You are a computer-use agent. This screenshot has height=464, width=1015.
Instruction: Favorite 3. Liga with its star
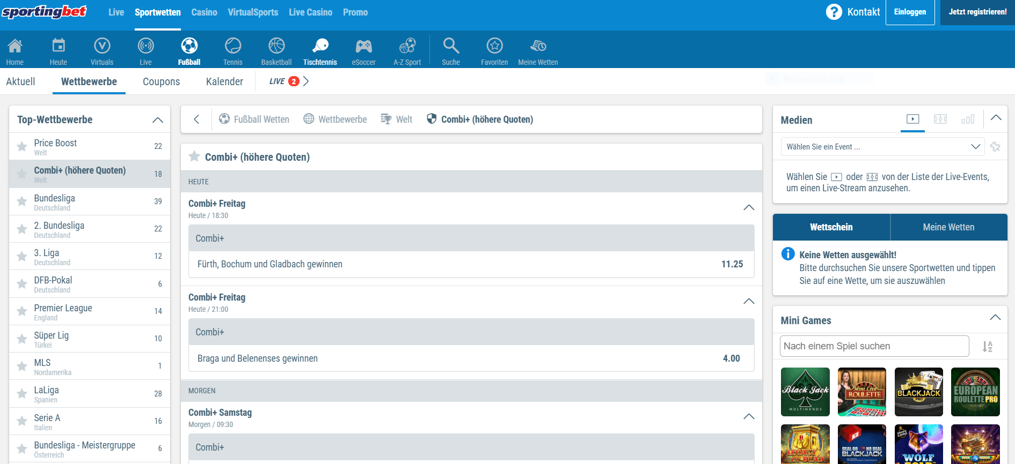pyautogui.click(x=22, y=256)
